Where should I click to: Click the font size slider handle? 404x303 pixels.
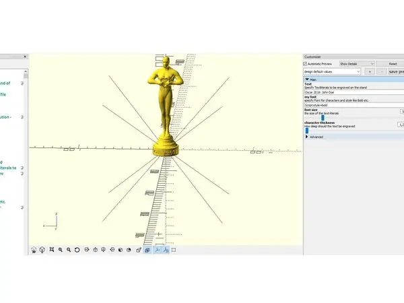(323, 118)
